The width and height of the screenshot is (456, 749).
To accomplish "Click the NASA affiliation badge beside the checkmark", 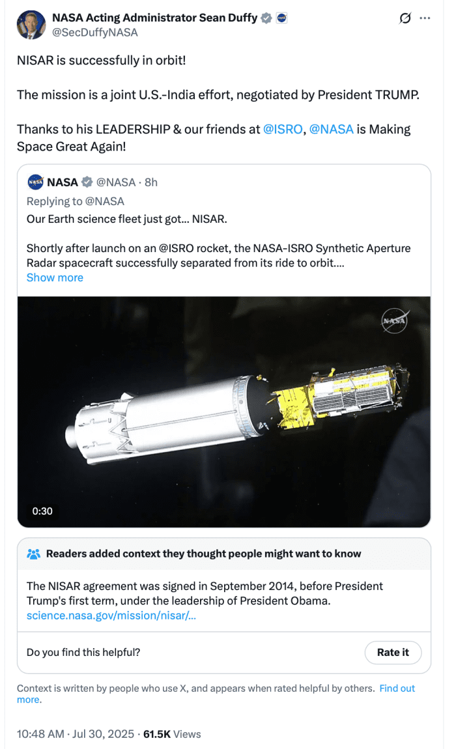I will point(281,18).
